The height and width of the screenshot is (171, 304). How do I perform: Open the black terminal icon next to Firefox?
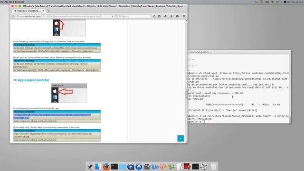click(114, 167)
